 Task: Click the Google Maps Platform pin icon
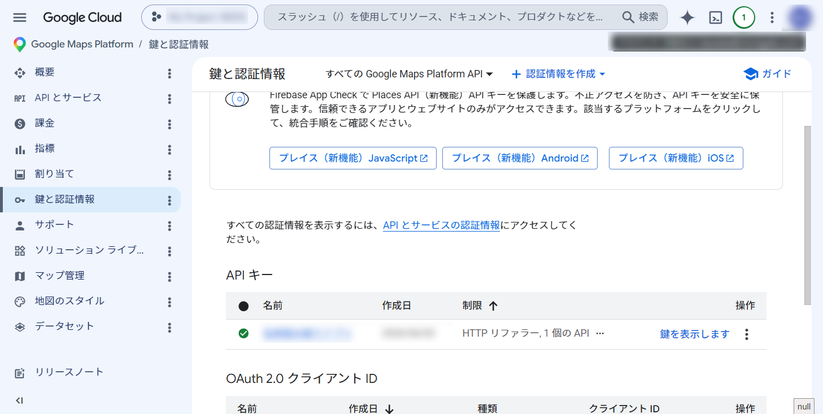(x=20, y=45)
